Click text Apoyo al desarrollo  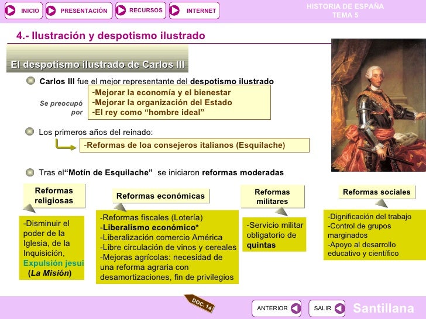click(362, 244)
